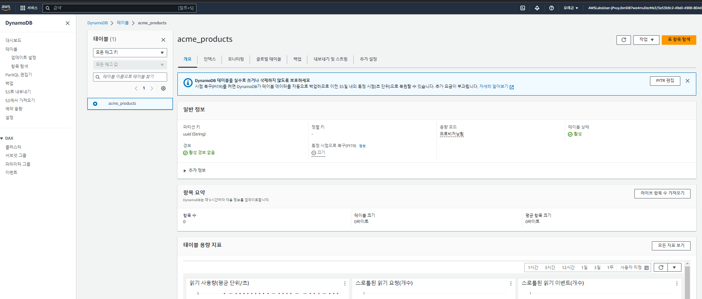Switch to the 추가 설정 tab
The image size is (702, 299).
[368, 59]
